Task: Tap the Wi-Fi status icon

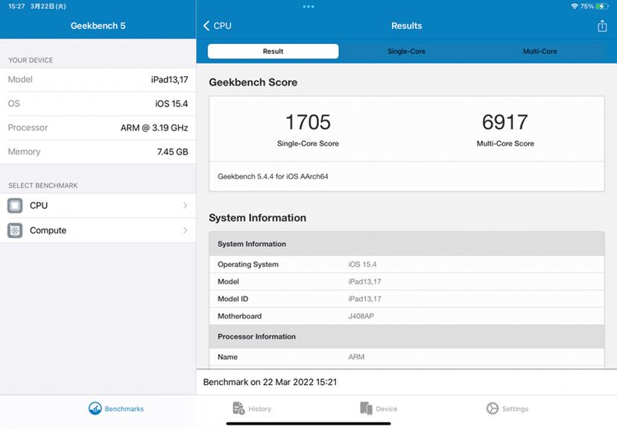Action: point(575,6)
